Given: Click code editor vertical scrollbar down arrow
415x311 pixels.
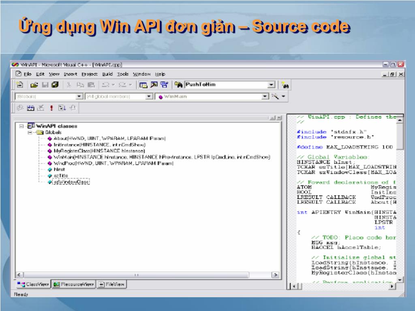Looking at the screenshot, I should pos(400,280).
